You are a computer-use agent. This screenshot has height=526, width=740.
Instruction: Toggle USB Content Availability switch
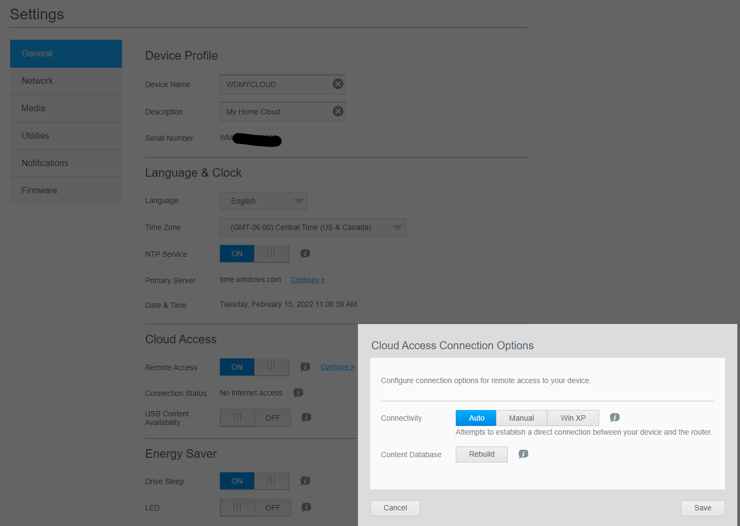(255, 418)
